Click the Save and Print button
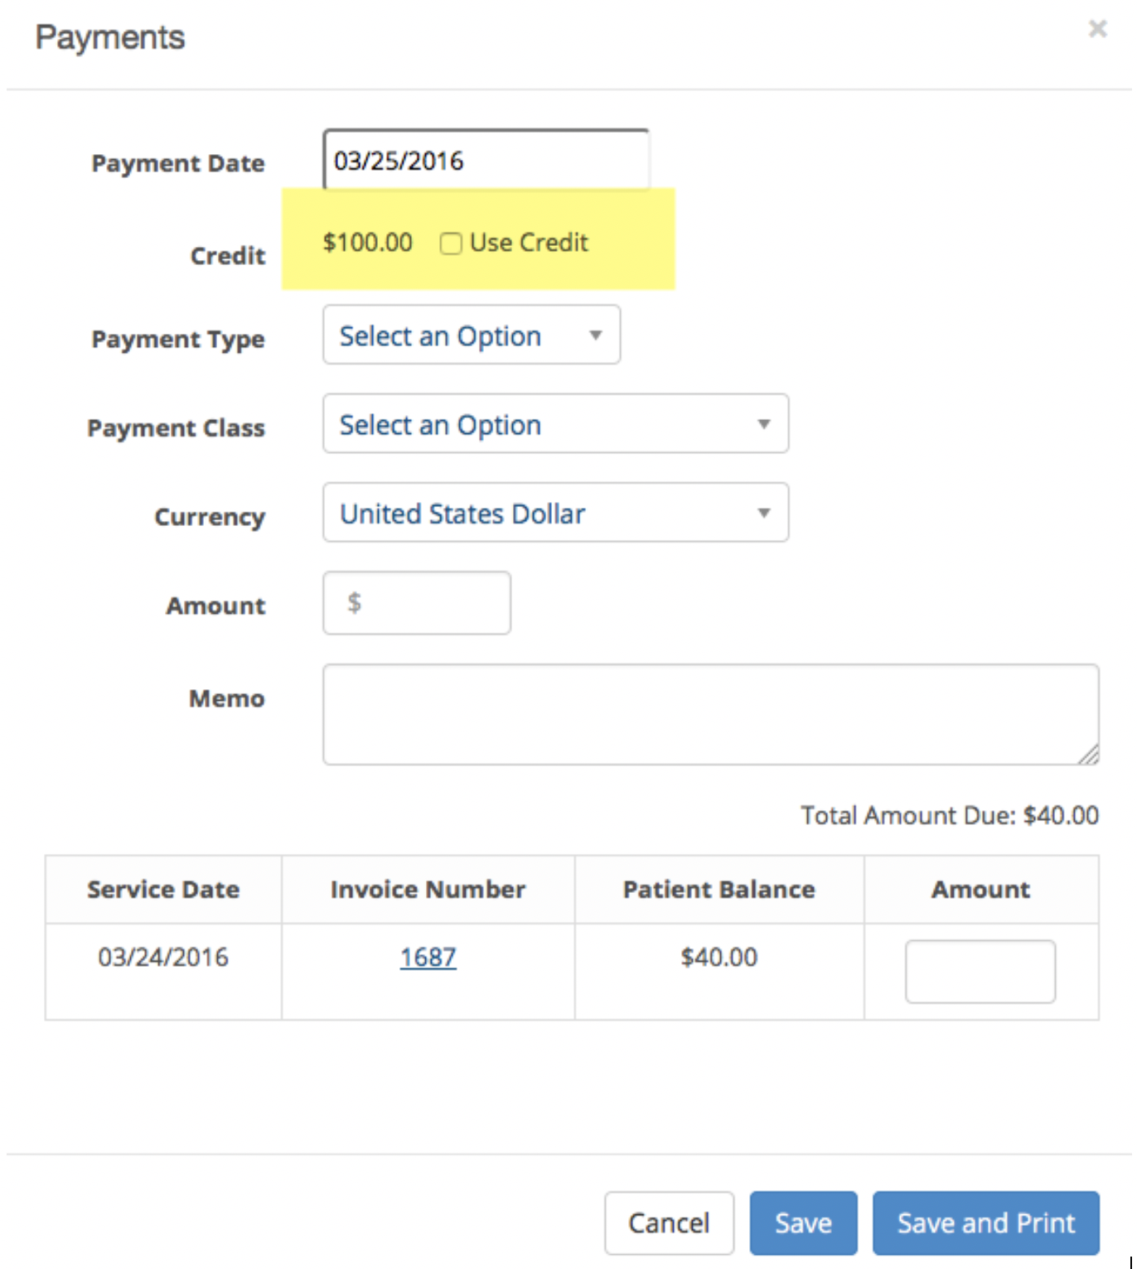This screenshot has width=1137, height=1269. (x=986, y=1223)
